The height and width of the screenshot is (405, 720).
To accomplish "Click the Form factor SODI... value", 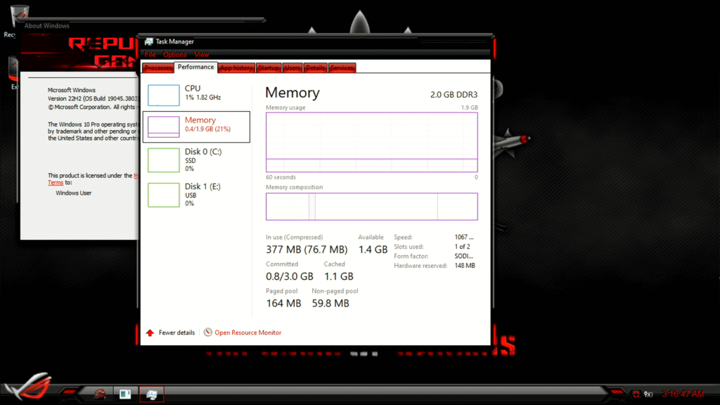I will (x=463, y=256).
